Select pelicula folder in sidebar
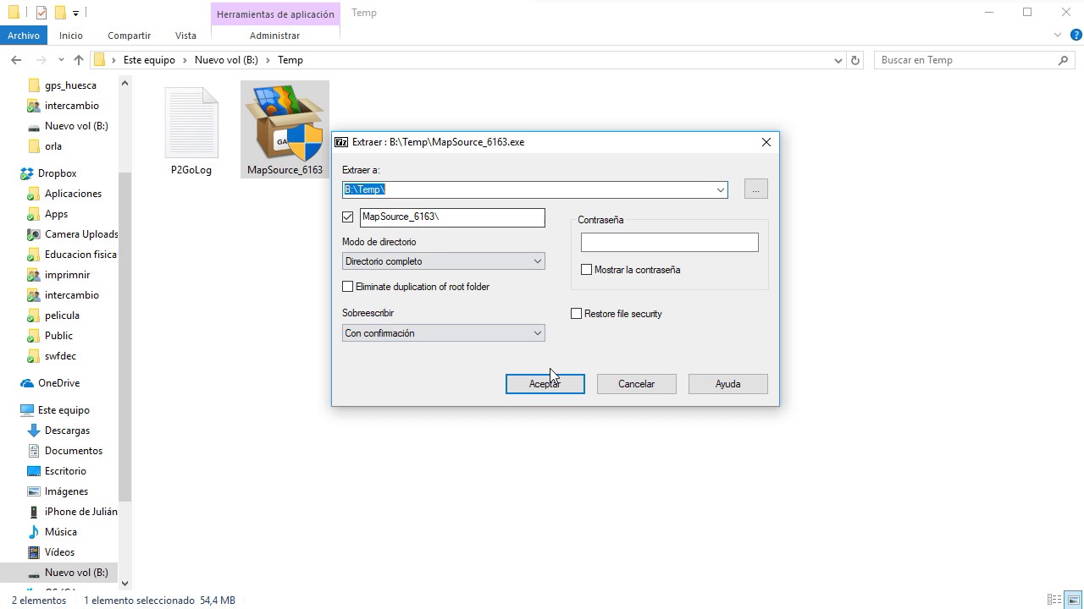This screenshot has width=1084, height=609. (x=62, y=315)
